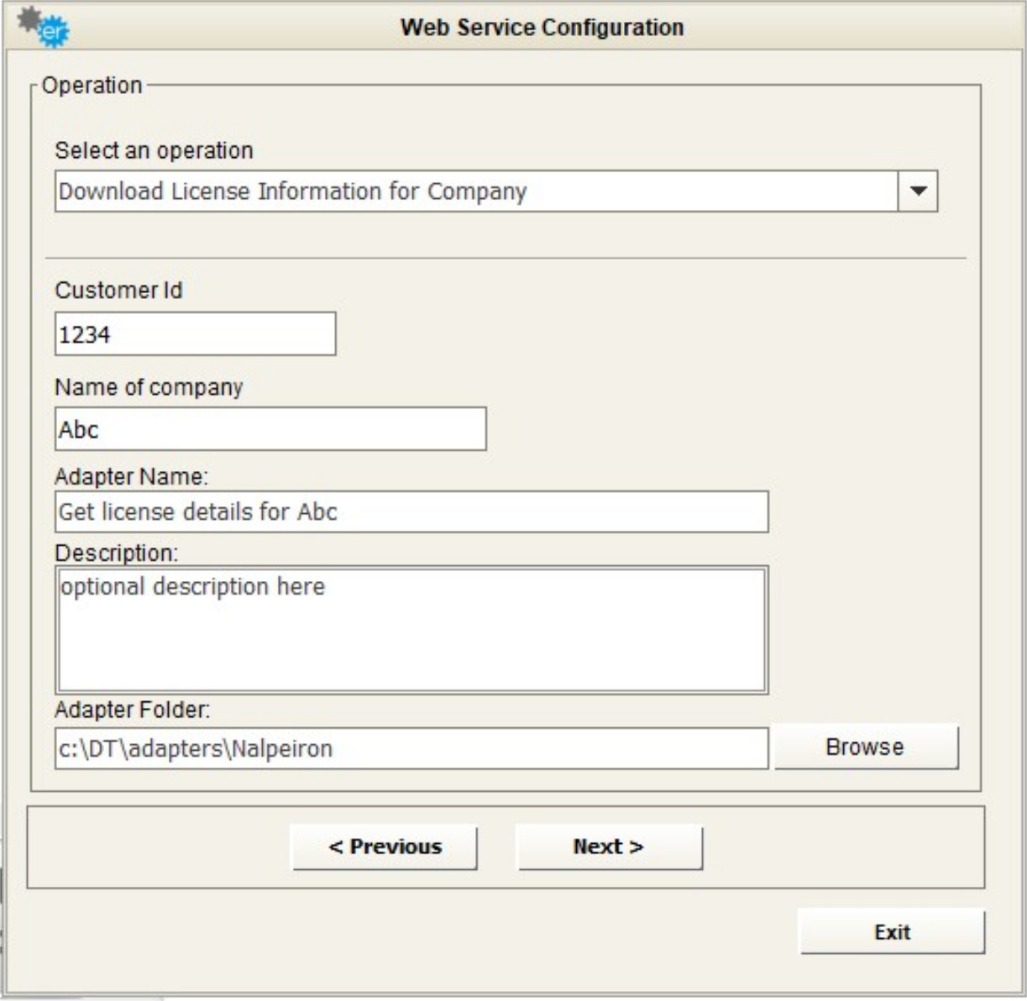Select the Adapter Name text field
Screen dimensions: 1027x1001
(411, 511)
